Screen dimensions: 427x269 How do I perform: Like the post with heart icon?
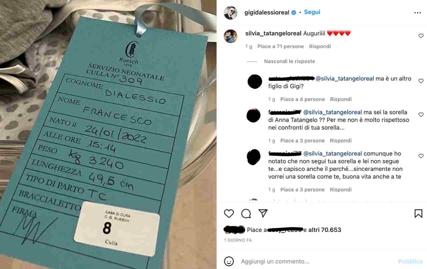click(x=229, y=214)
